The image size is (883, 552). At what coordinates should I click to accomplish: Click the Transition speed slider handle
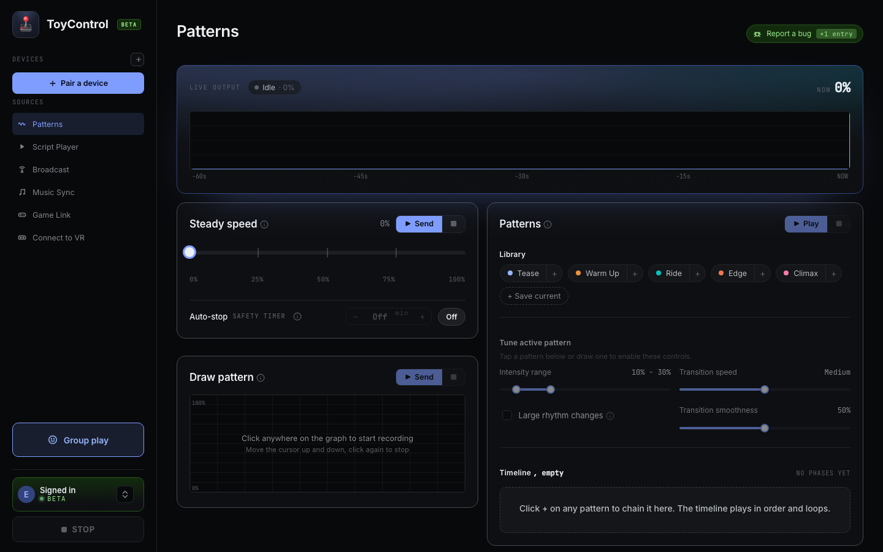point(765,389)
